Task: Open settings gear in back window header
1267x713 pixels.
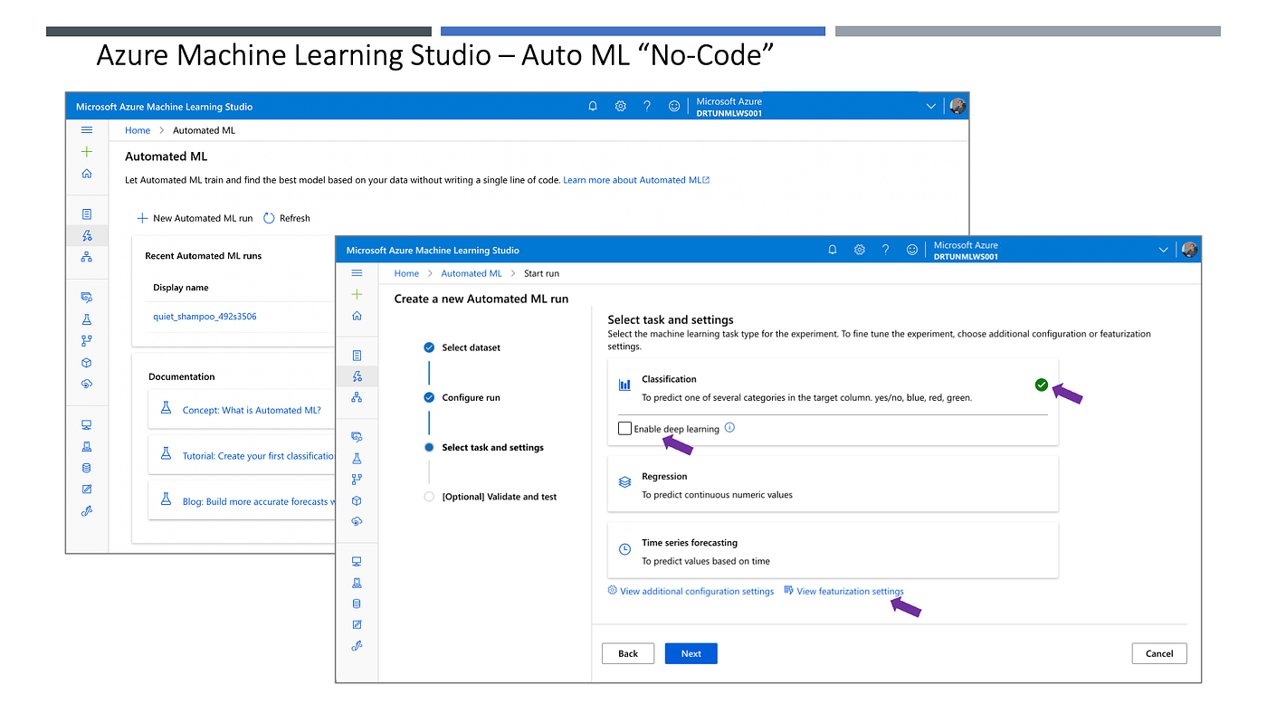Action: point(620,106)
